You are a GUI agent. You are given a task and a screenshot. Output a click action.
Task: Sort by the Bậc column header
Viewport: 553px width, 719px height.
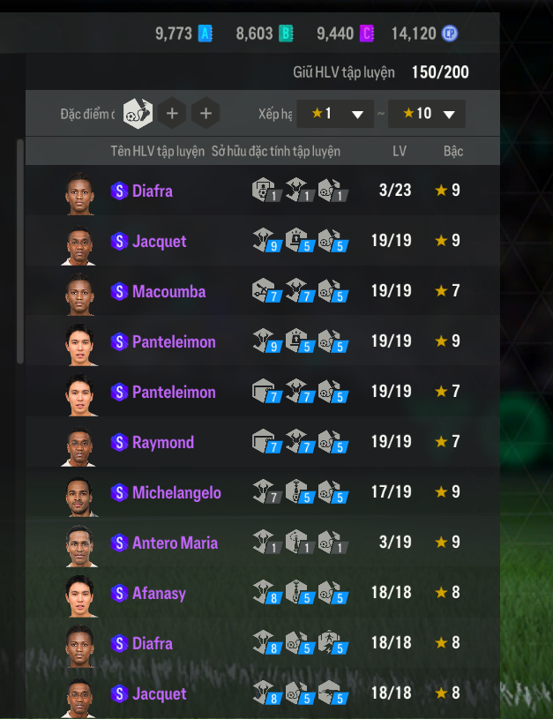453,152
